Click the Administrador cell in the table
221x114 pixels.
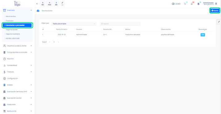pos(81,35)
